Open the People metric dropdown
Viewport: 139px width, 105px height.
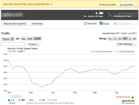(8, 39)
